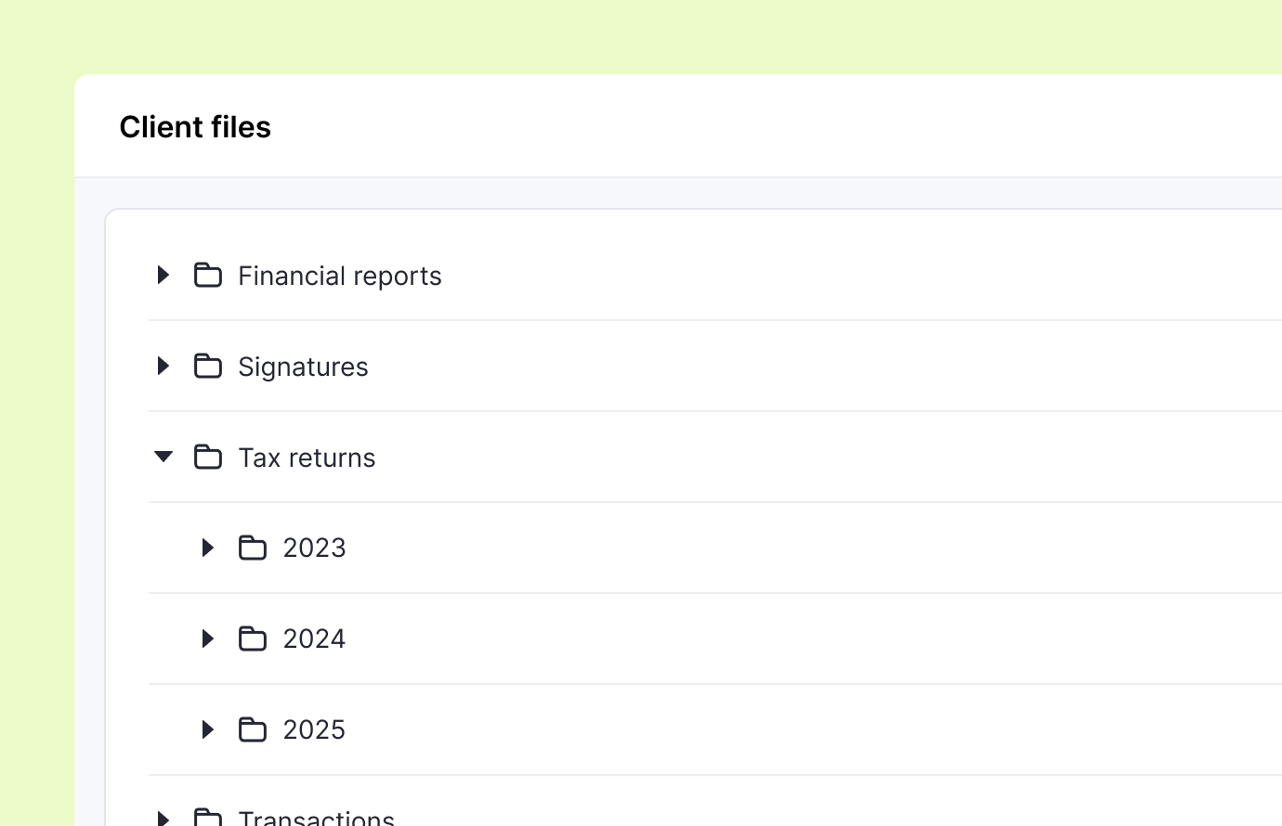This screenshot has height=826, width=1282.
Task: Click the Financial reports folder icon
Action: (x=208, y=275)
